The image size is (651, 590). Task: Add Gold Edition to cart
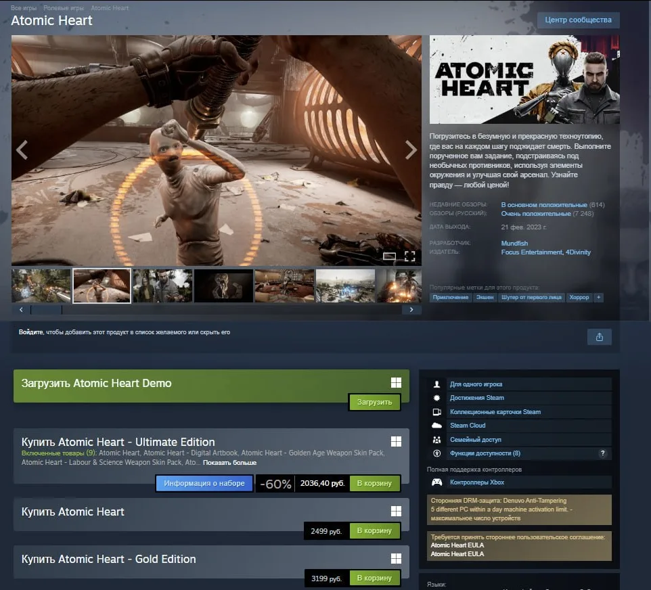point(374,578)
